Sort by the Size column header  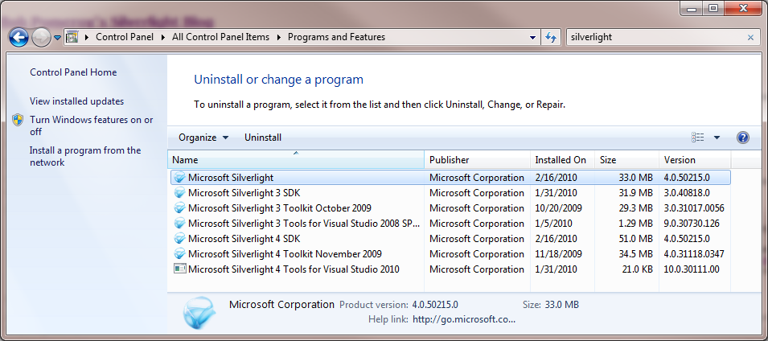click(x=626, y=160)
